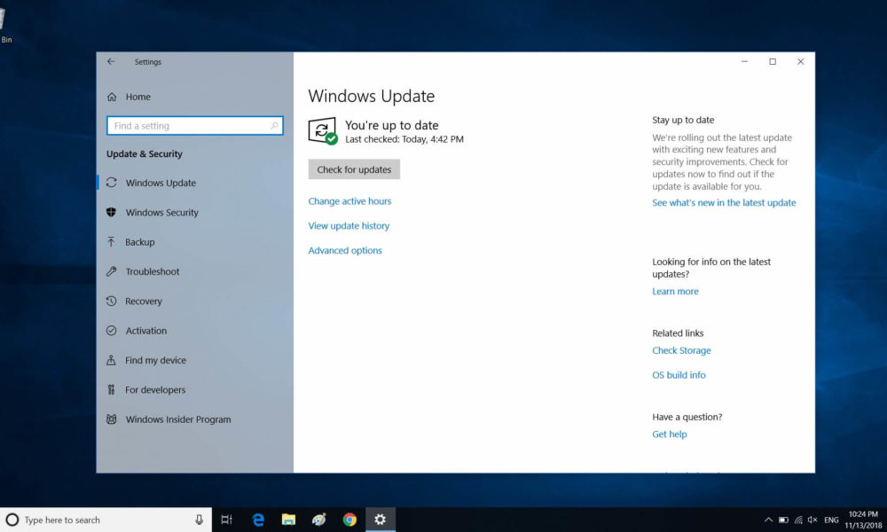Go to Backup section

click(194, 242)
